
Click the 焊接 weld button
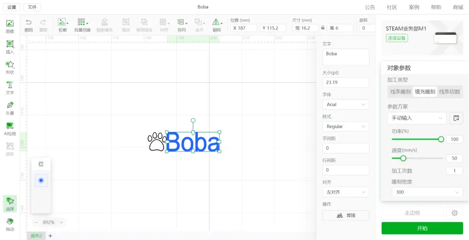click(x=346, y=215)
